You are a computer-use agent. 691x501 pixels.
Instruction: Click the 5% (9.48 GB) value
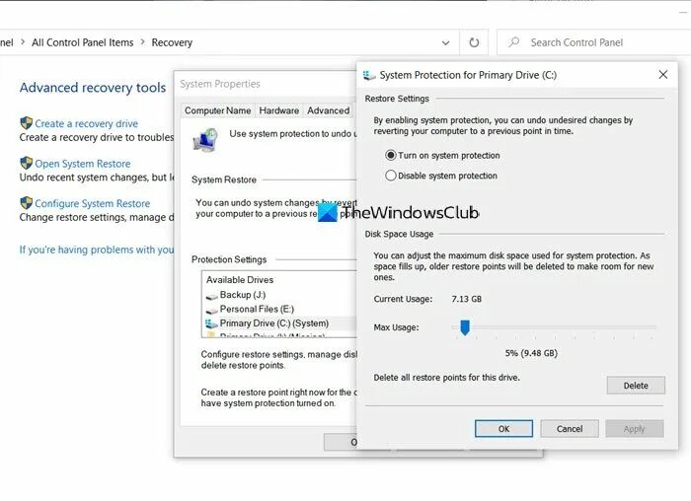pyautogui.click(x=531, y=353)
